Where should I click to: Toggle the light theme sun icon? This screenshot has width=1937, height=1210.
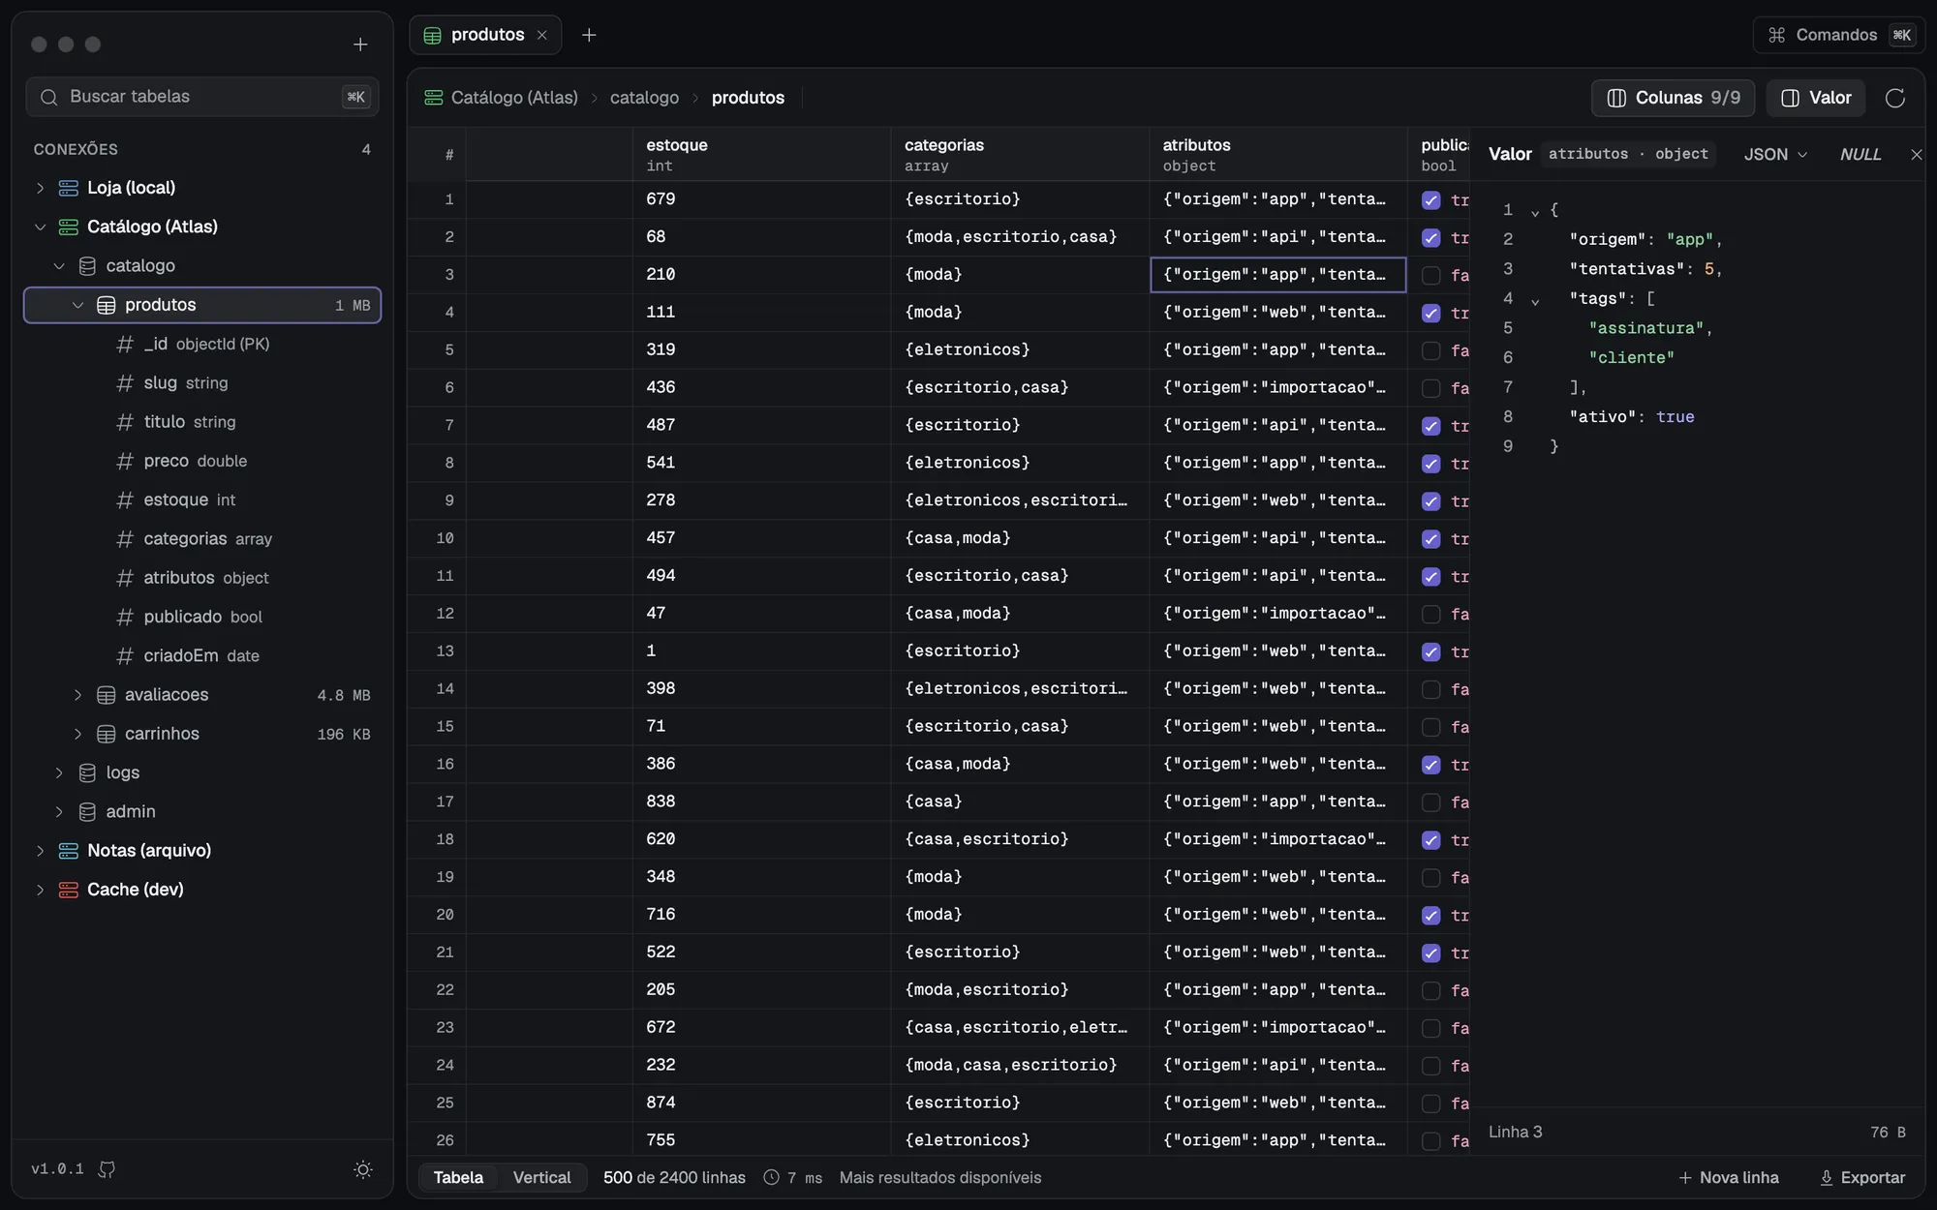click(363, 1169)
